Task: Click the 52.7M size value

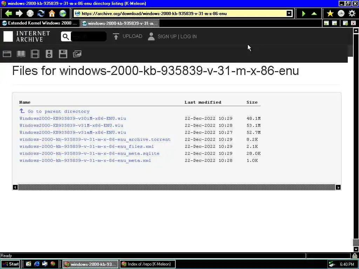Action: [x=253, y=132]
